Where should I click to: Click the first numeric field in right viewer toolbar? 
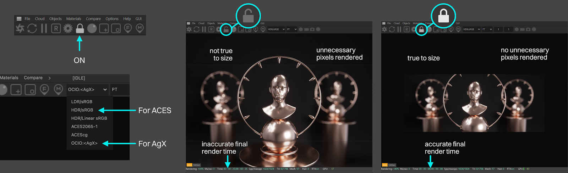498,29
